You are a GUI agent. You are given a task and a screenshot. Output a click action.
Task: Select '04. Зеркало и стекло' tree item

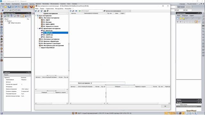click(51, 26)
